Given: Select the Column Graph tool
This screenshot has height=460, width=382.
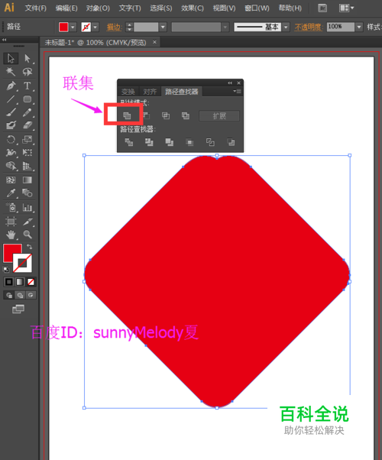Looking at the screenshot, I should point(28,207).
